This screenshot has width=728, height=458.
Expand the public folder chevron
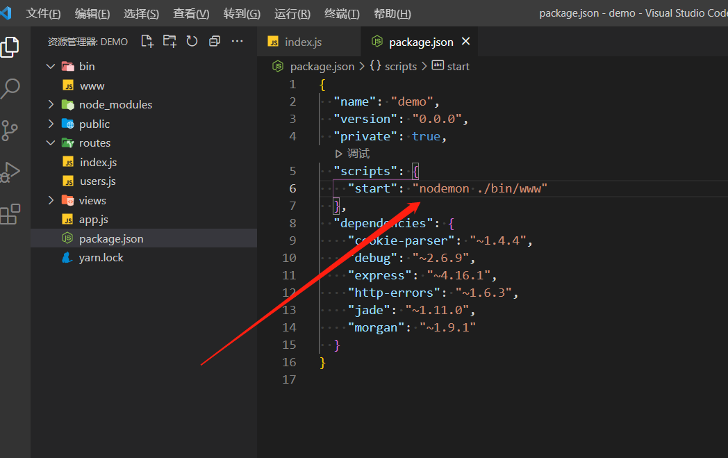pyautogui.click(x=51, y=124)
